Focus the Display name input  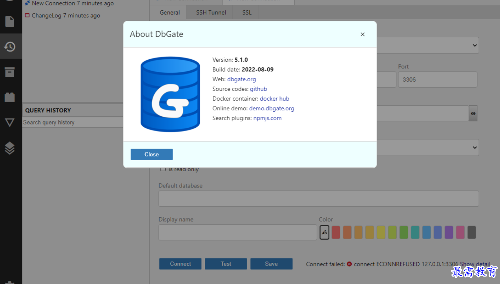click(237, 232)
